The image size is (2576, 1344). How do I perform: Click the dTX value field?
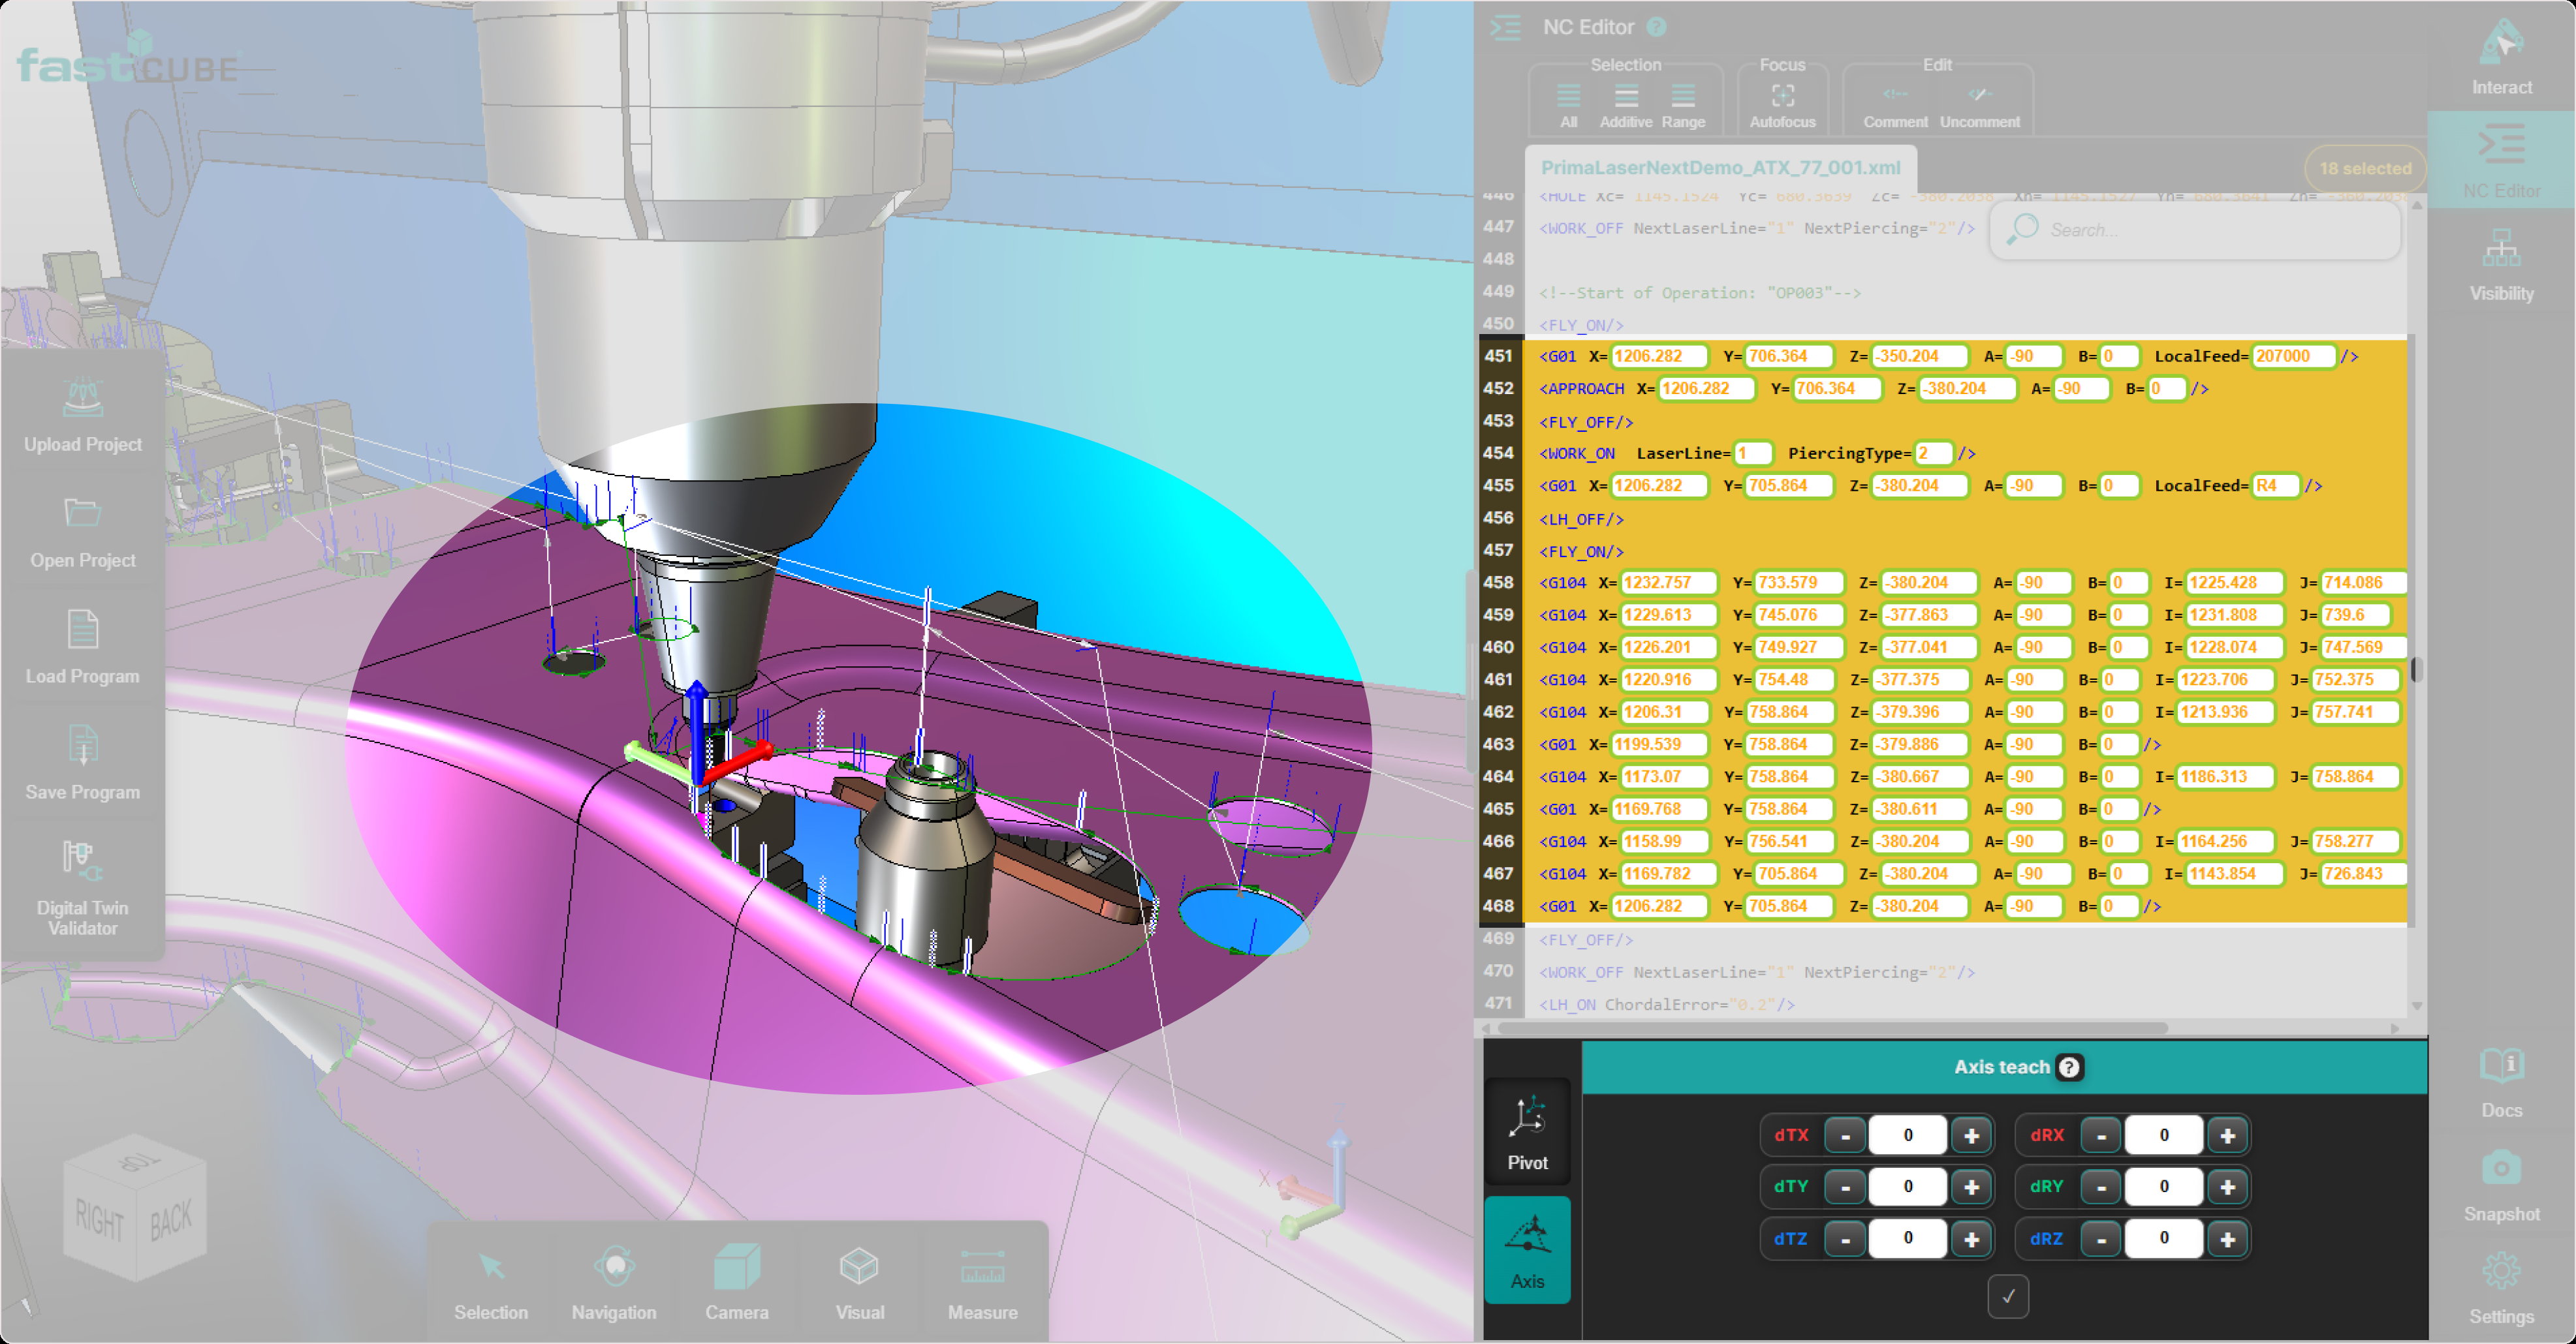coord(1908,1136)
